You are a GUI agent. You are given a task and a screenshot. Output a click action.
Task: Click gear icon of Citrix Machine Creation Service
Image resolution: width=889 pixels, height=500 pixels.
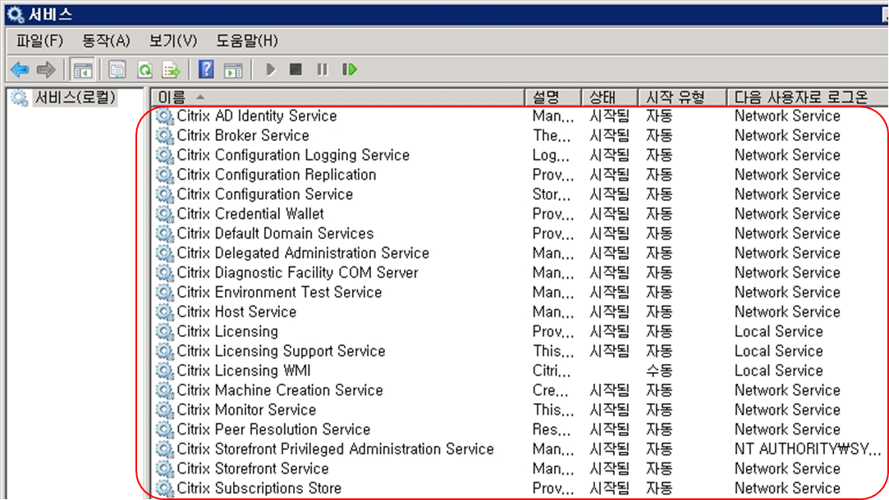point(164,390)
